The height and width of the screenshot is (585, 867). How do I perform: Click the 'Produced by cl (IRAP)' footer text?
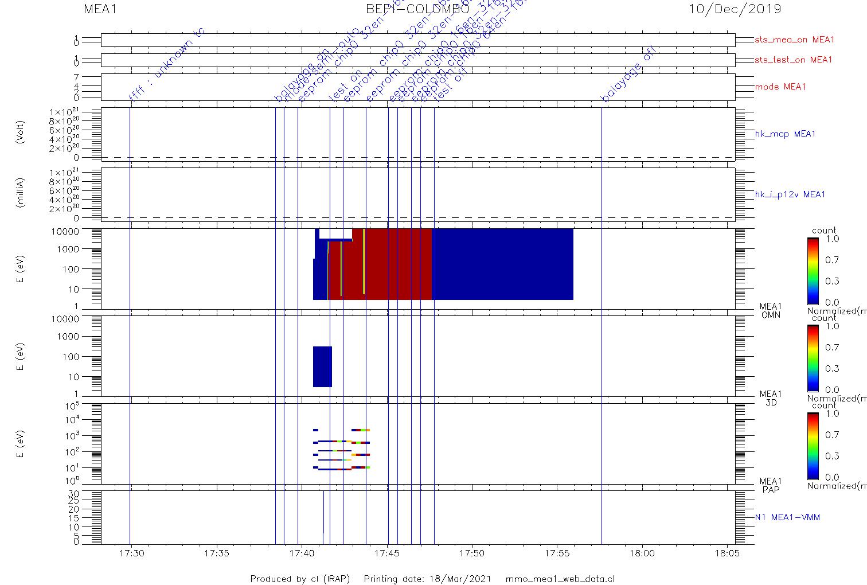[x=300, y=579]
